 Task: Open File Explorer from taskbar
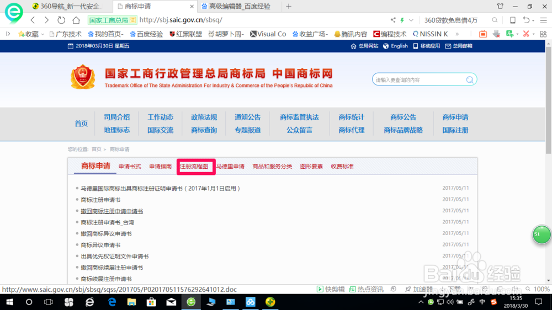[132, 302]
